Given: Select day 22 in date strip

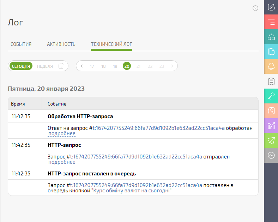Looking at the screenshot, I should 150,66.
